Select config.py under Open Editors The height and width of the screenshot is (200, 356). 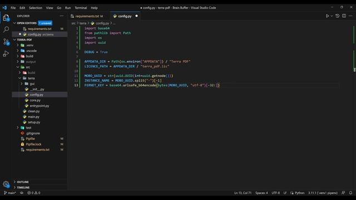pos(39,34)
